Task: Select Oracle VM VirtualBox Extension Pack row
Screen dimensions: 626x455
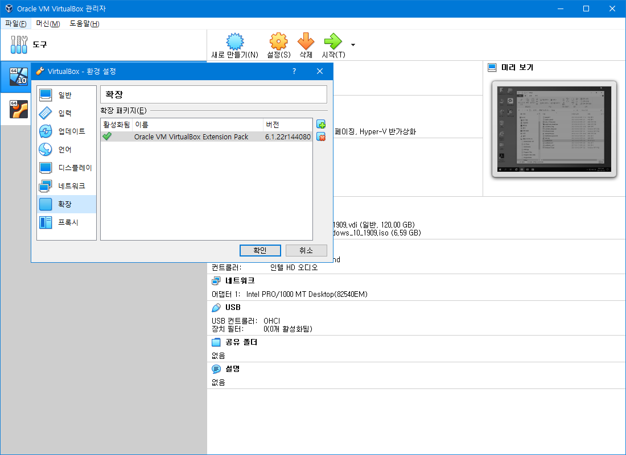Action: [x=207, y=136]
